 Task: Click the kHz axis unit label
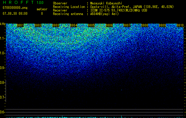(x=3, y=24)
